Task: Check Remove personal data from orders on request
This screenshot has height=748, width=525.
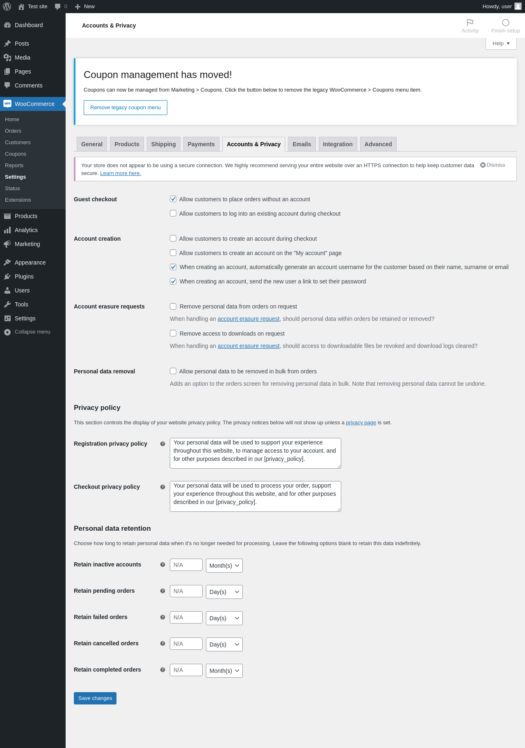Action: coord(173,306)
